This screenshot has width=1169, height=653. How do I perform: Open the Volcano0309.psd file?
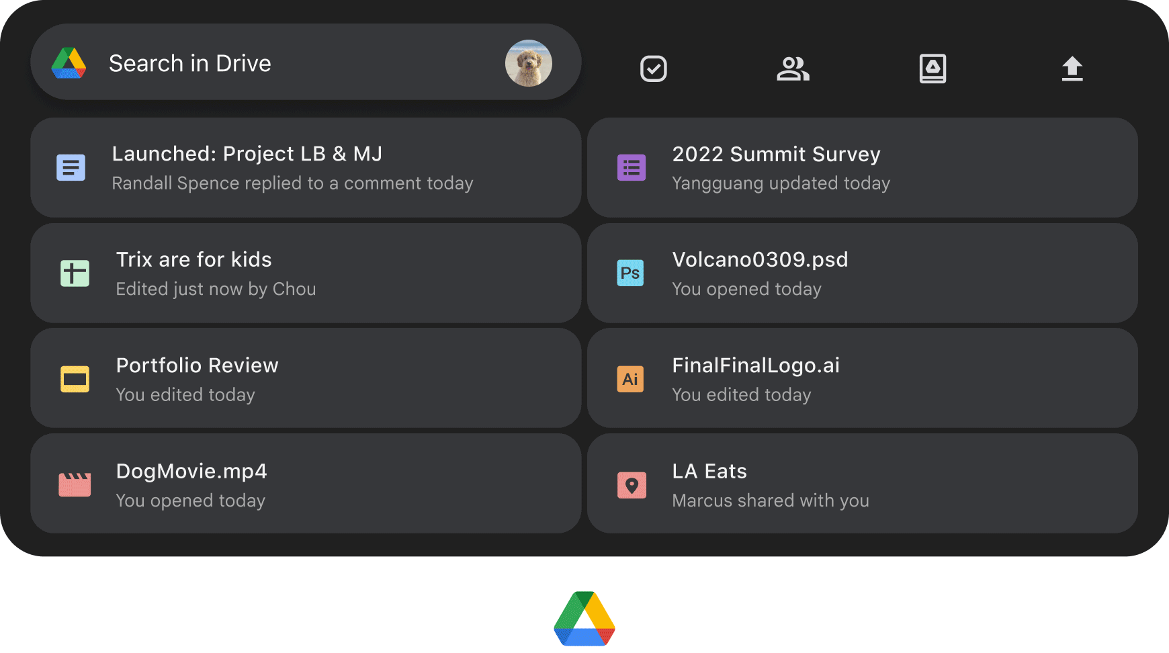(x=862, y=273)
